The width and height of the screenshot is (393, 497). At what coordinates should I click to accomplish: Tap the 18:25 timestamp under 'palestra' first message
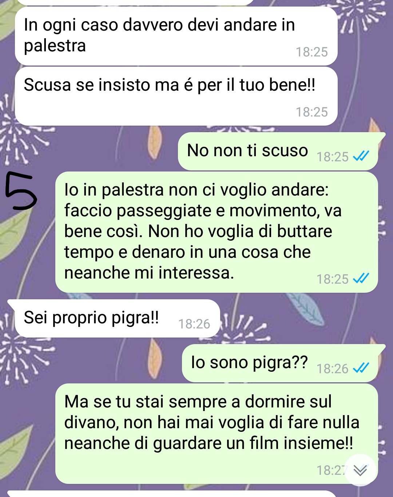coord(311,52)
